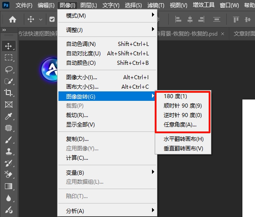Switch to the 方法快速抠图换背景 document tab
Viewport: 255px width, 217px height.
tap(38, 34)
